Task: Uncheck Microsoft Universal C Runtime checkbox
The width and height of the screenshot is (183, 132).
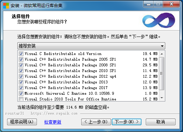Action: coord(21,93)
